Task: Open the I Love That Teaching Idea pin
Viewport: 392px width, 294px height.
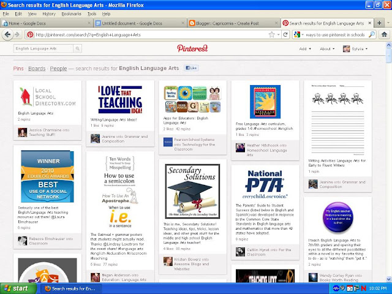Action: [120, 99]
